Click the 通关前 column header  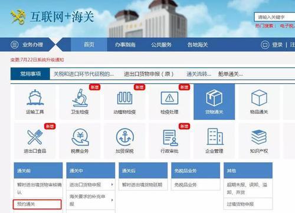coord(38,171)
